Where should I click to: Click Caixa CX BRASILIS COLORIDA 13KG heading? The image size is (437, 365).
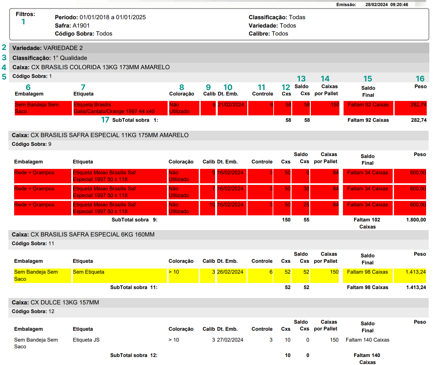click(x=91, y=67)
